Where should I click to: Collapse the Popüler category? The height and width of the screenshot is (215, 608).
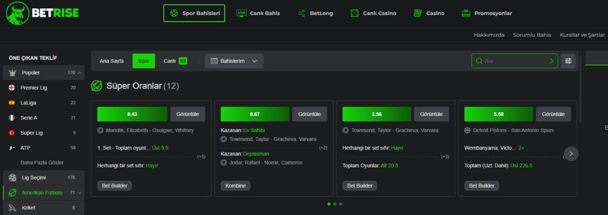(43, 72)
